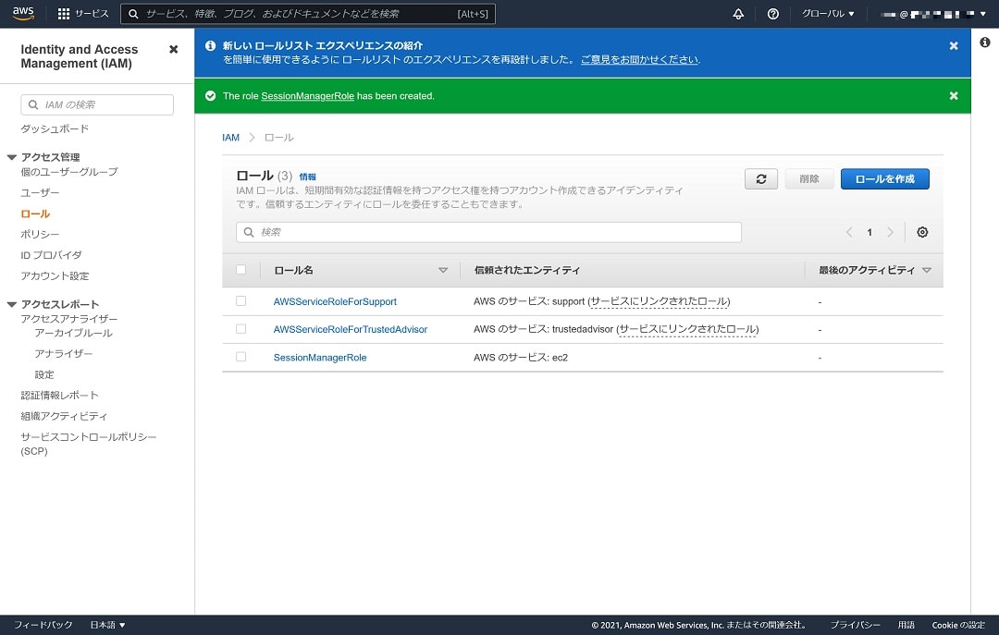Tick the AWSServiceRoleForTrustedAdvisor checkbox

pyautogui.click(x=240, y=329)
